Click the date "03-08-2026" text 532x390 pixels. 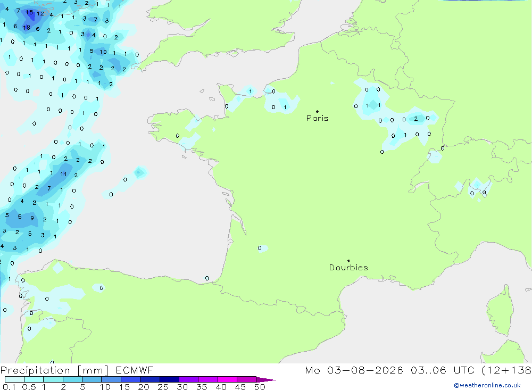coord(365,370)
